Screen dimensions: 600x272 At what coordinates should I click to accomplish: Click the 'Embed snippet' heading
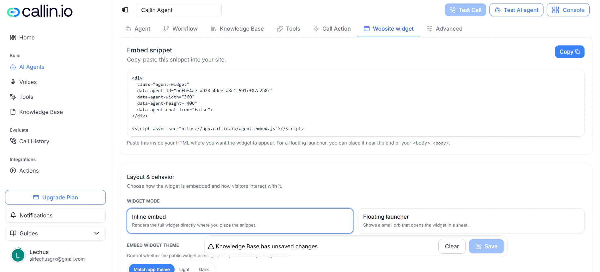[149, 50]
